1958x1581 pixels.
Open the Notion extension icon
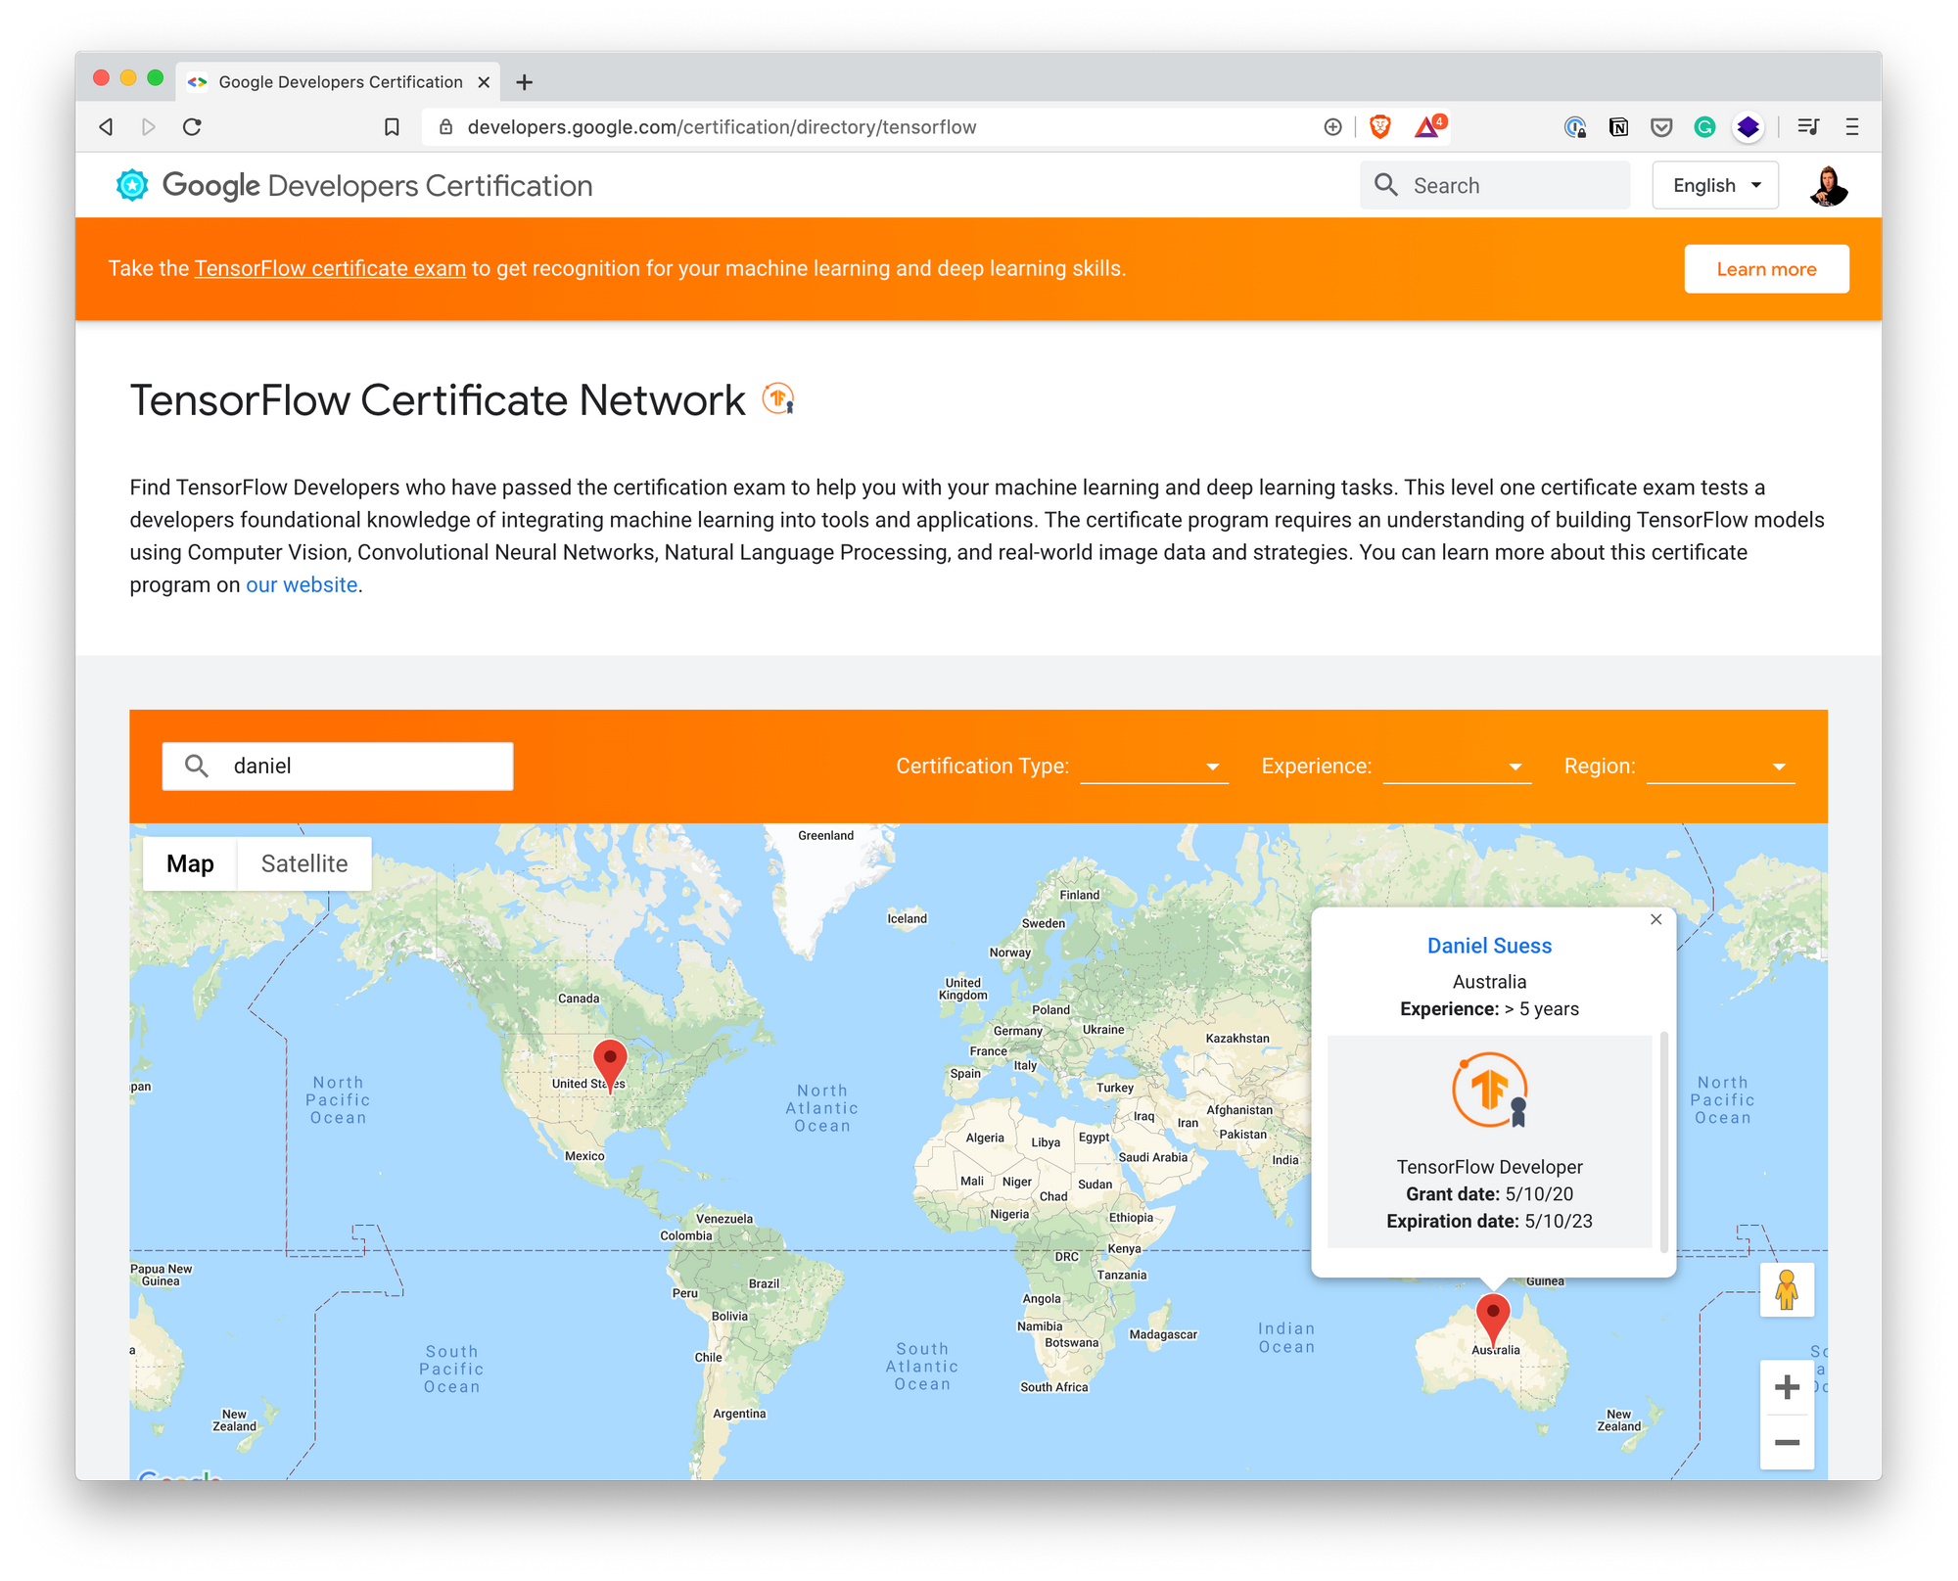(x=1618, y=126)
